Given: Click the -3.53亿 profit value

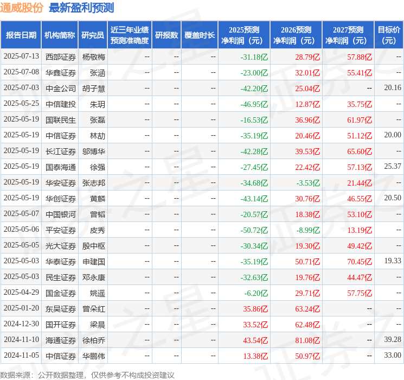Looking at the screenshot, I should click(x=308, y=183).
